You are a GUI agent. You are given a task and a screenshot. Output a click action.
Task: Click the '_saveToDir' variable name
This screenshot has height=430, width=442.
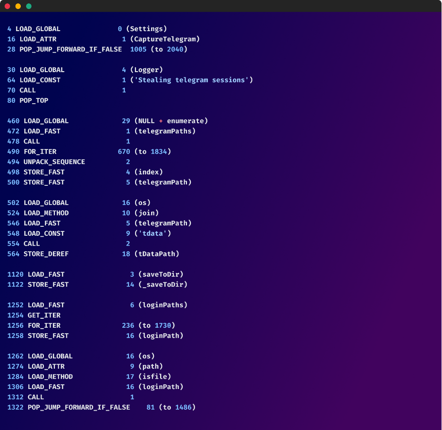[x=162, y=285]
